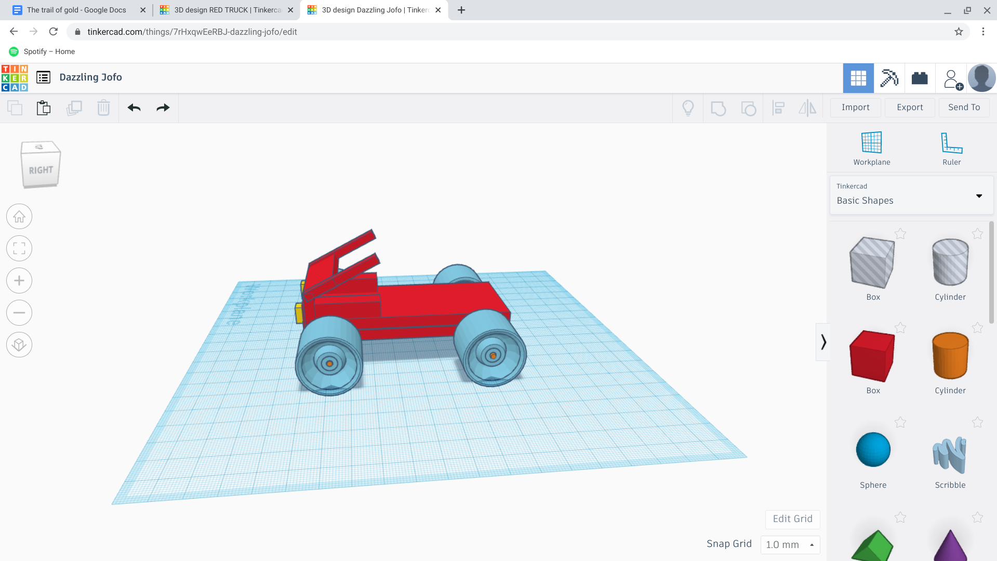Click the Ungroup shapes icon
The width and height of the screenshot is (997, 561).
pyautogui.click(x=748, y=108)
